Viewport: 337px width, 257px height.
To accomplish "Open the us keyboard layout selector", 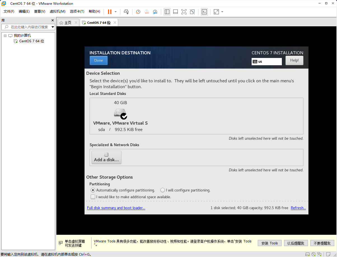I will [x=267, y=62].
